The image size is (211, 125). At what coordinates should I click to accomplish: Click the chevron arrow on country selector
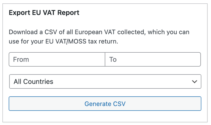pos(195,82)
